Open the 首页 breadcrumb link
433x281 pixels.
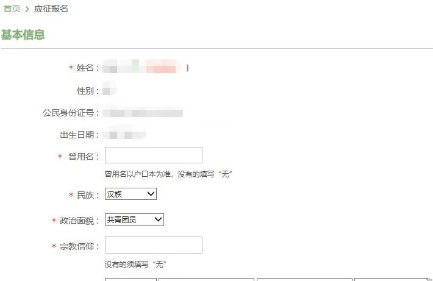pos(12,9)
